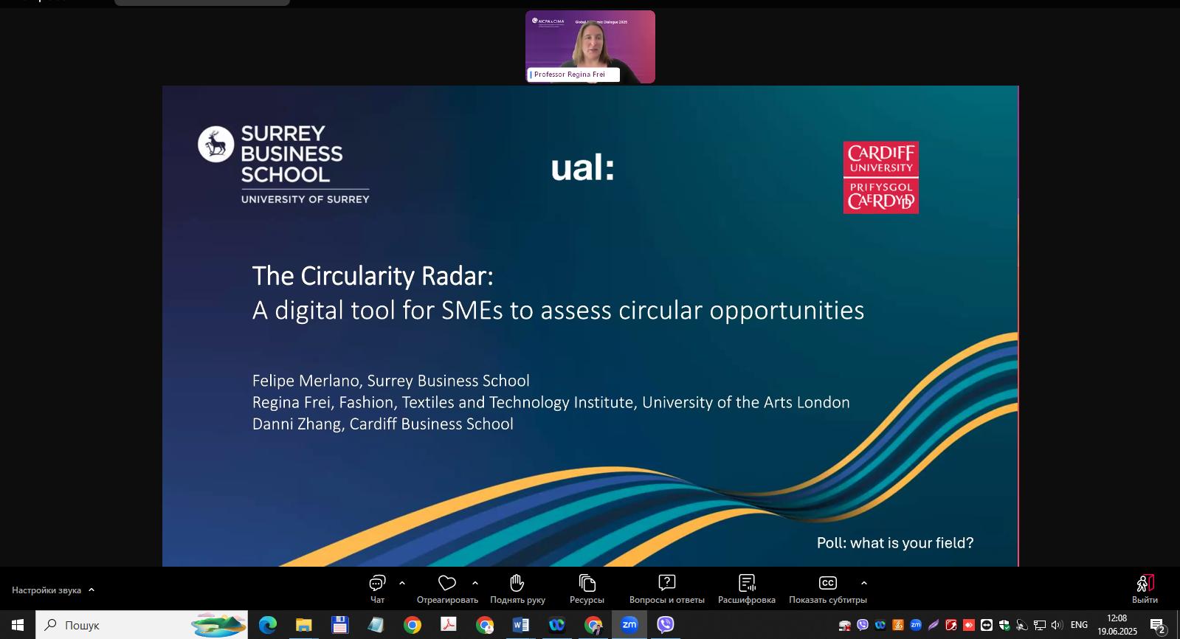Click the "ual:" logo on slide
1180x639 pixels.
click(x=582, y=167)
